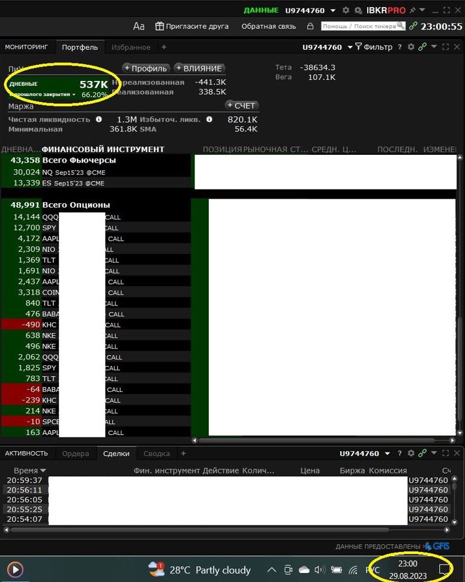Open the Активность panel dropdown arrow menu
The image size is (465, 582).
(x=434, y=453)
